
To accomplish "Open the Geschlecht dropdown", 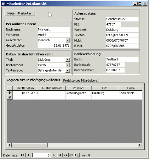I will (x=68, y=40).
